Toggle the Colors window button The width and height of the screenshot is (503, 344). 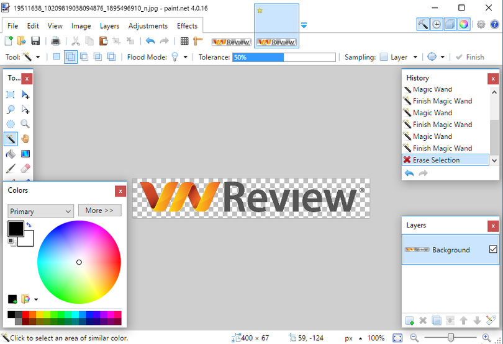coord(464,25)
